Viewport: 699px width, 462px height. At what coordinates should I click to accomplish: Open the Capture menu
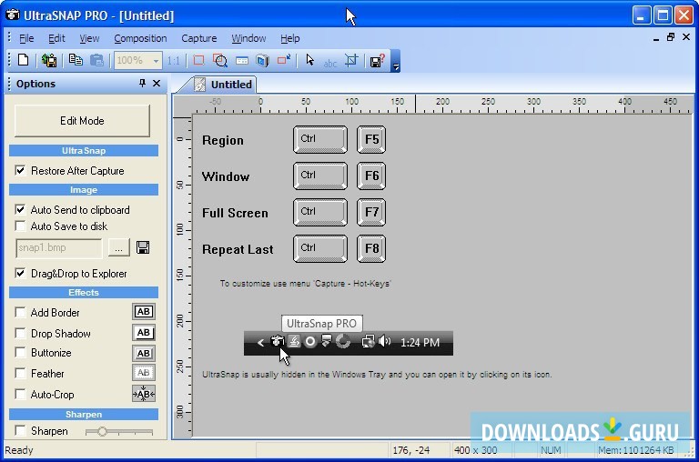pyautogui.click(x=198, y=38)
